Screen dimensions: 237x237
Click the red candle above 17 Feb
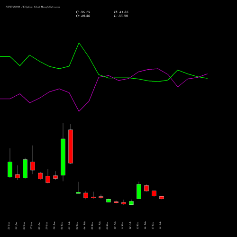154,193
